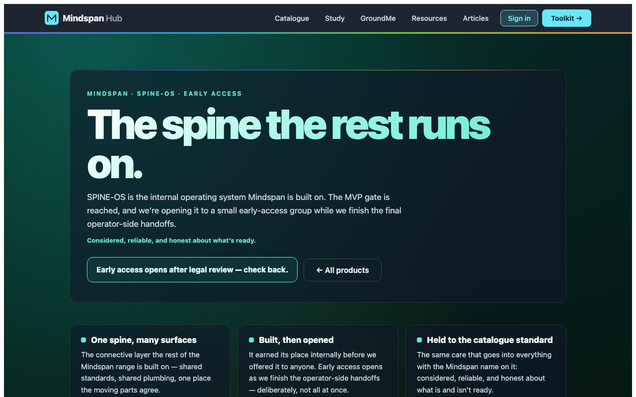Viewport: 636px width, 397px height.
Task: Click the Sign in button
Action: (519, 18)
